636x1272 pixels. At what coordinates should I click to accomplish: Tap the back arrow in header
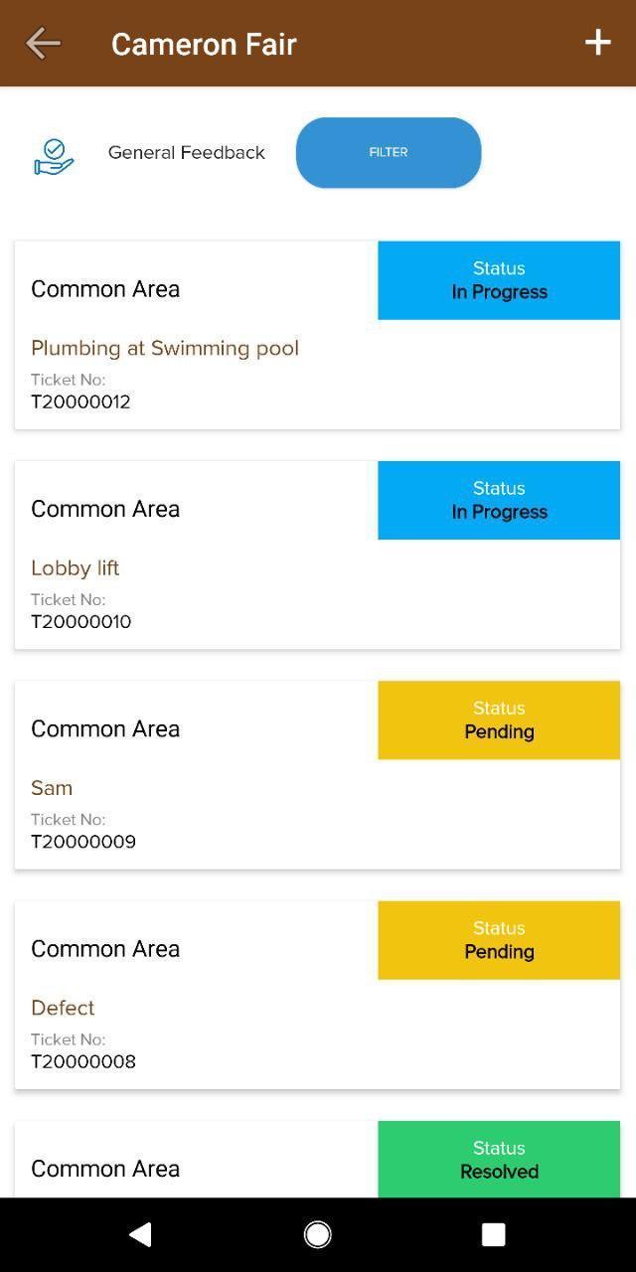(43, 43)
